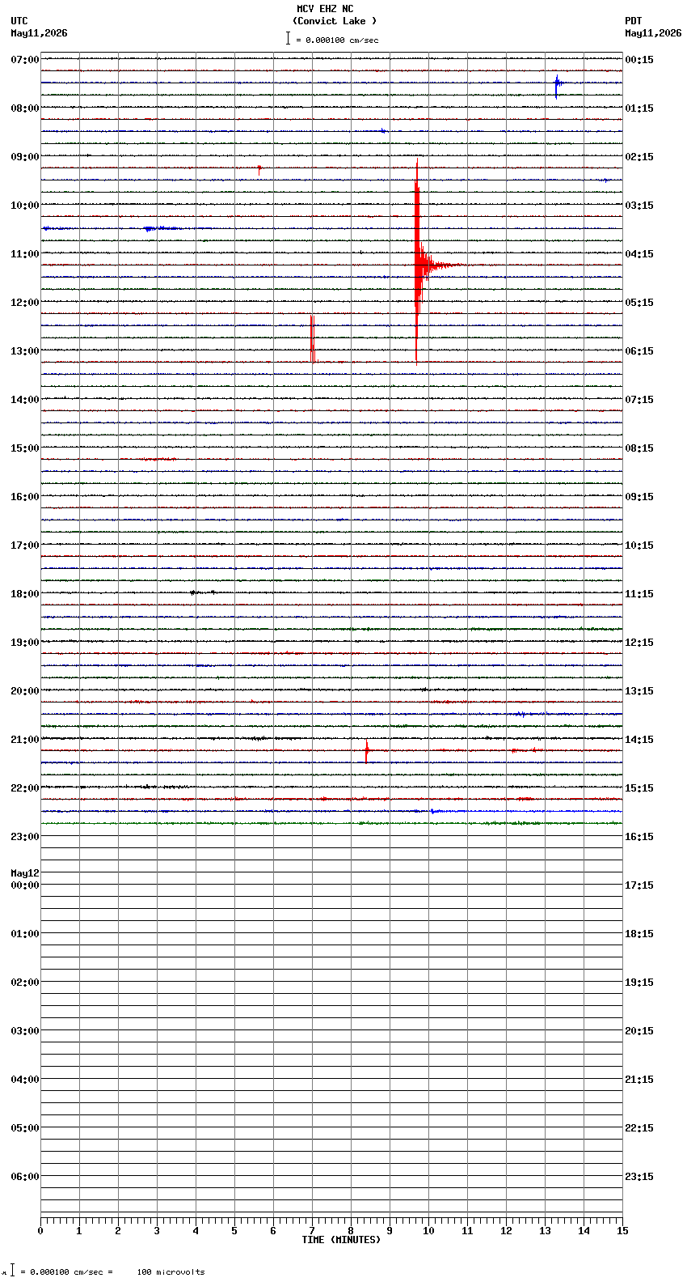687x1282 pixels.
Task: Click the 23:15 PDT time label
Action: pyautogui.click(x=639, y=1177)
